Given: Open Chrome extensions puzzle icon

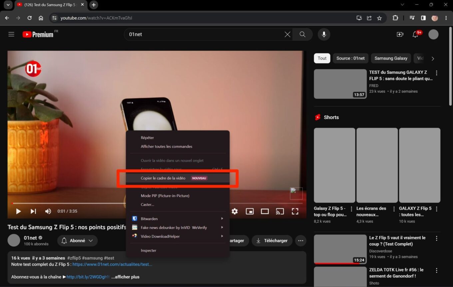Looking at the screenshot, I should point(395,18).
